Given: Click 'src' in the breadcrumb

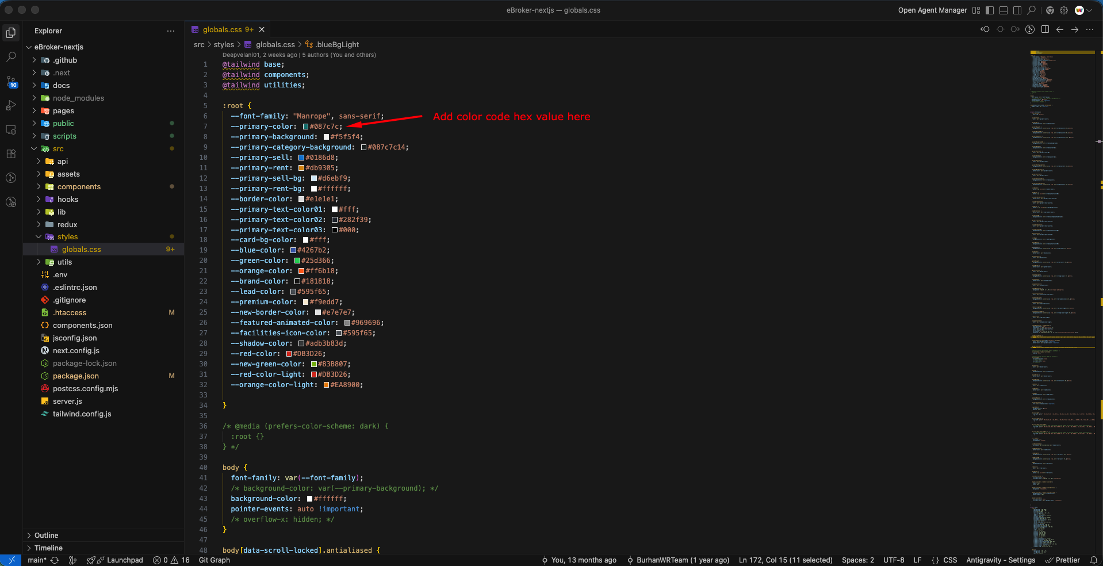Looking at the screenshot, I should point(199,44).
